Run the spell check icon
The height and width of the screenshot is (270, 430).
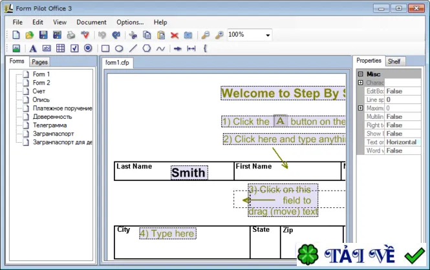[x=85, y=35]
